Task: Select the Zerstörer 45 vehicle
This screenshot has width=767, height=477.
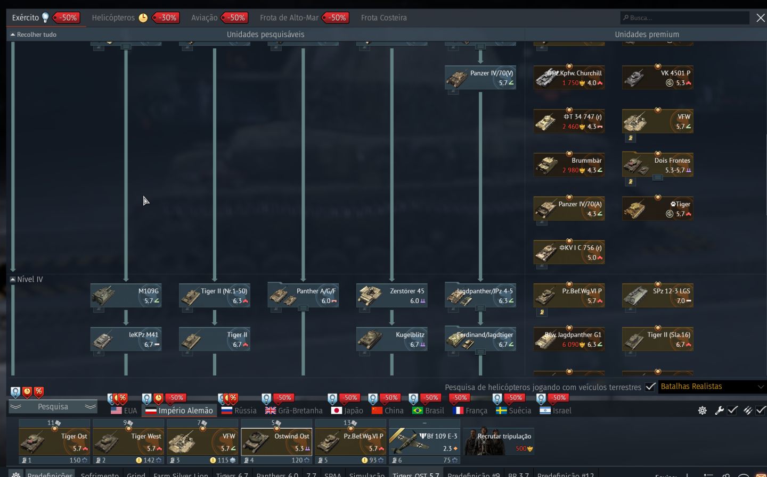Action: (x=391, y=296)
